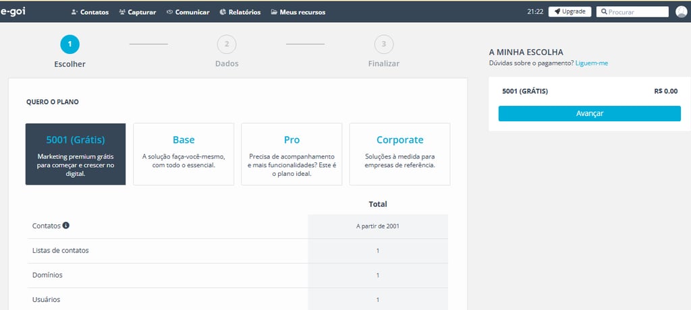The height and width of the screenshot is (310, 691).
Task: Click the Finalizar step label
Action: point(384,64)
